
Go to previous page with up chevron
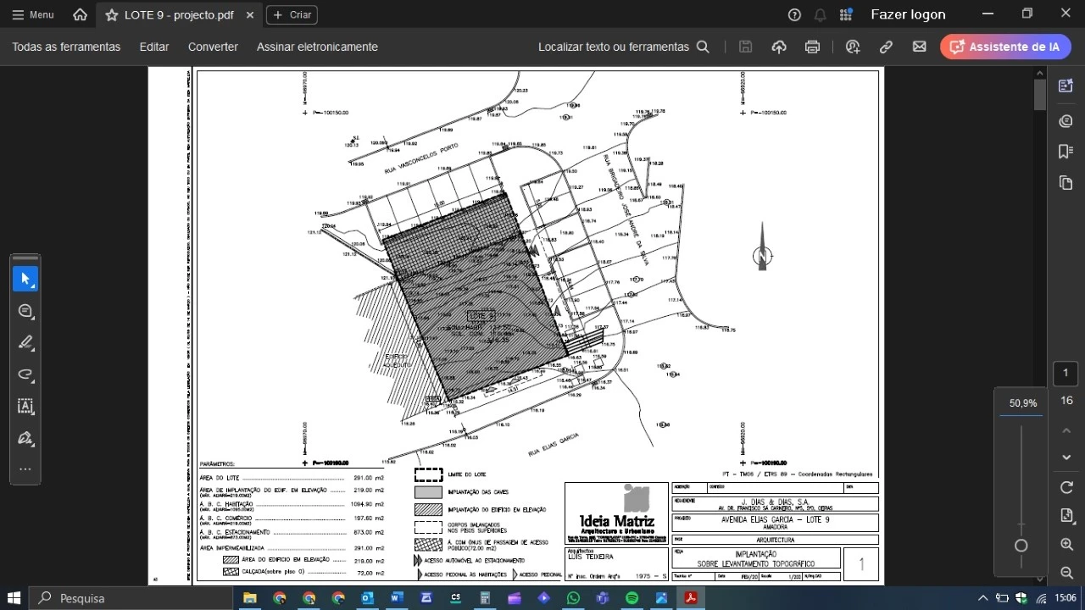(1066, 430)
